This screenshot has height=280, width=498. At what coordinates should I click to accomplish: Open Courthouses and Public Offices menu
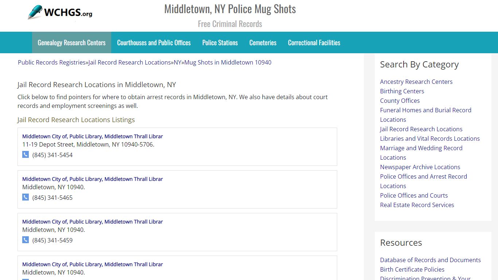(x=154, y=43)
